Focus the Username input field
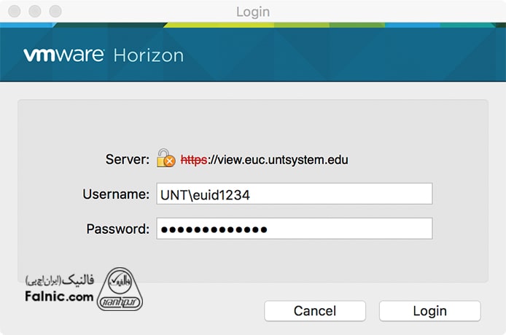Image resolution: width=506 pixels, height=335 pixels. 294,194
